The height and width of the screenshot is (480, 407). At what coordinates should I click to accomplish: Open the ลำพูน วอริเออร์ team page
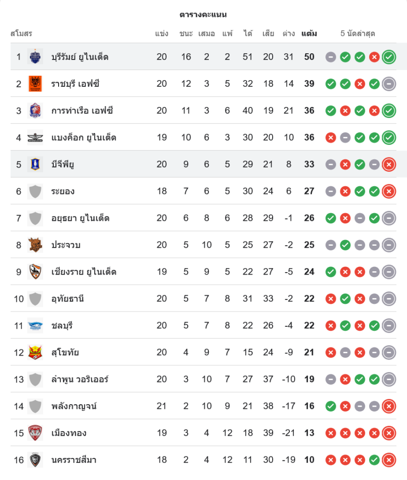[80, 380]
